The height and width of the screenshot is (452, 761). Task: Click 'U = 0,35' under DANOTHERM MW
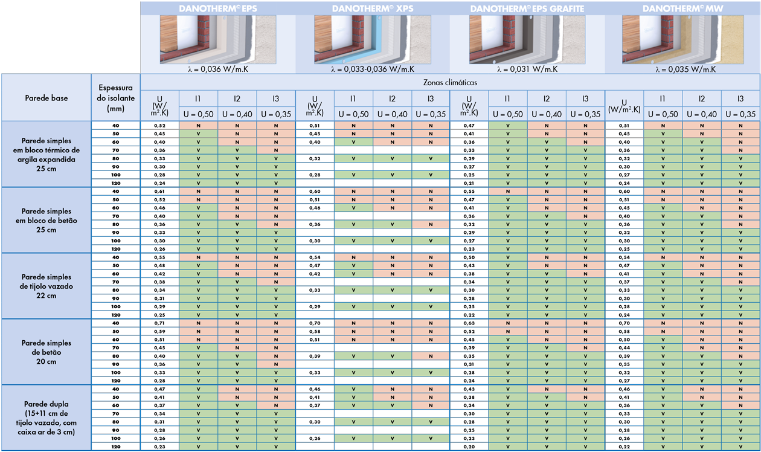point(740,114)
